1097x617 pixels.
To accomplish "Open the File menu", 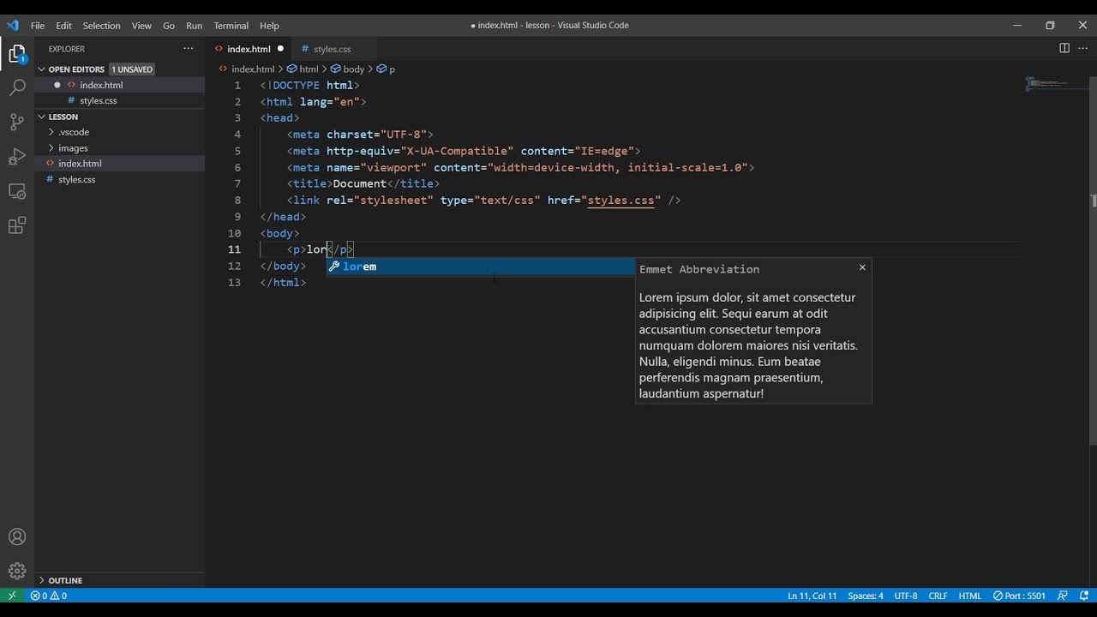I will [x=38, y=26].
